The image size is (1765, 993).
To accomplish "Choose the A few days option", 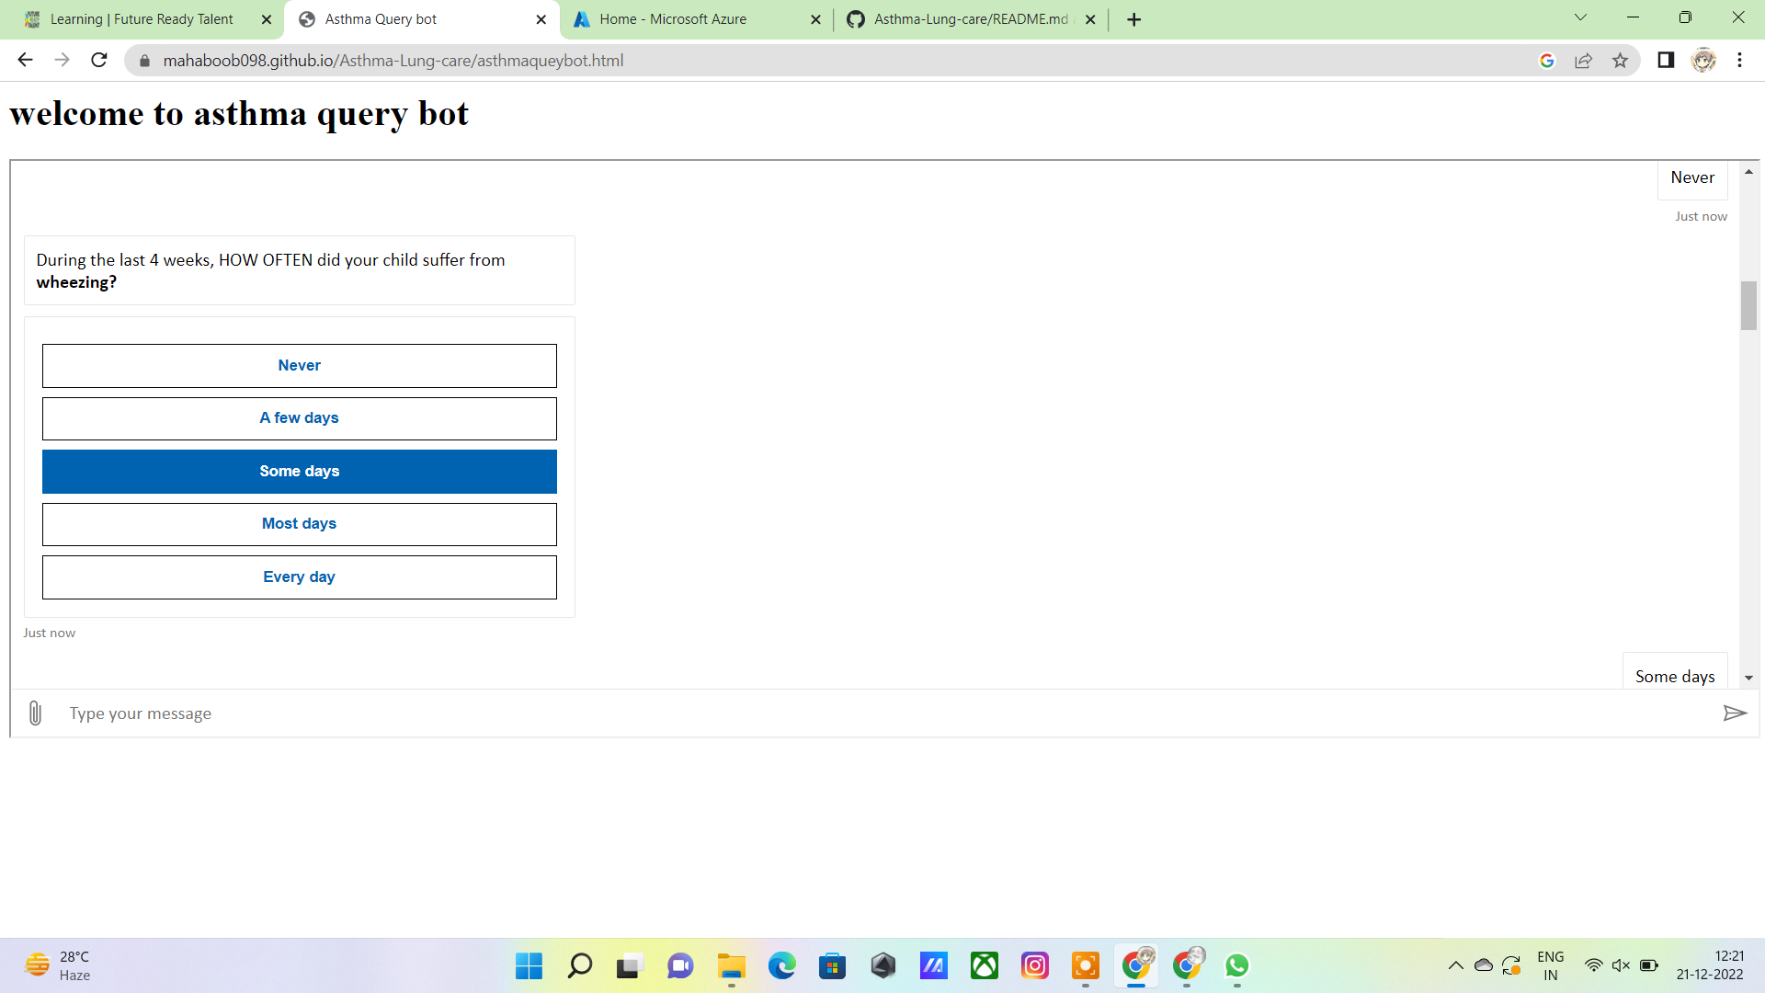I will [299, 418].
